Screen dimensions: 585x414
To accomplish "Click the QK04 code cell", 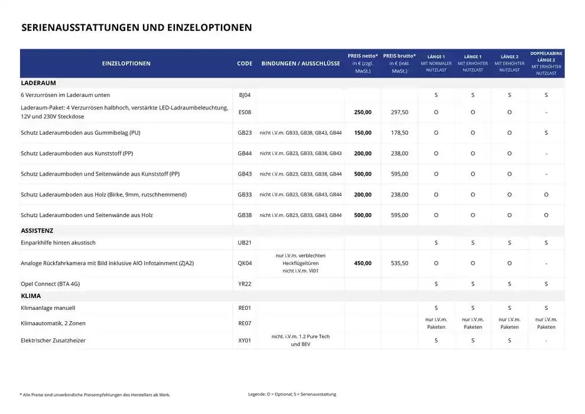I will (x=245, y=263).
